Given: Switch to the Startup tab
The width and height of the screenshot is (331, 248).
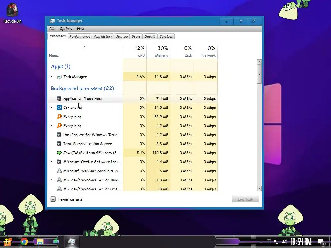Looking at the screenshot, I should (x=122, y=36).
